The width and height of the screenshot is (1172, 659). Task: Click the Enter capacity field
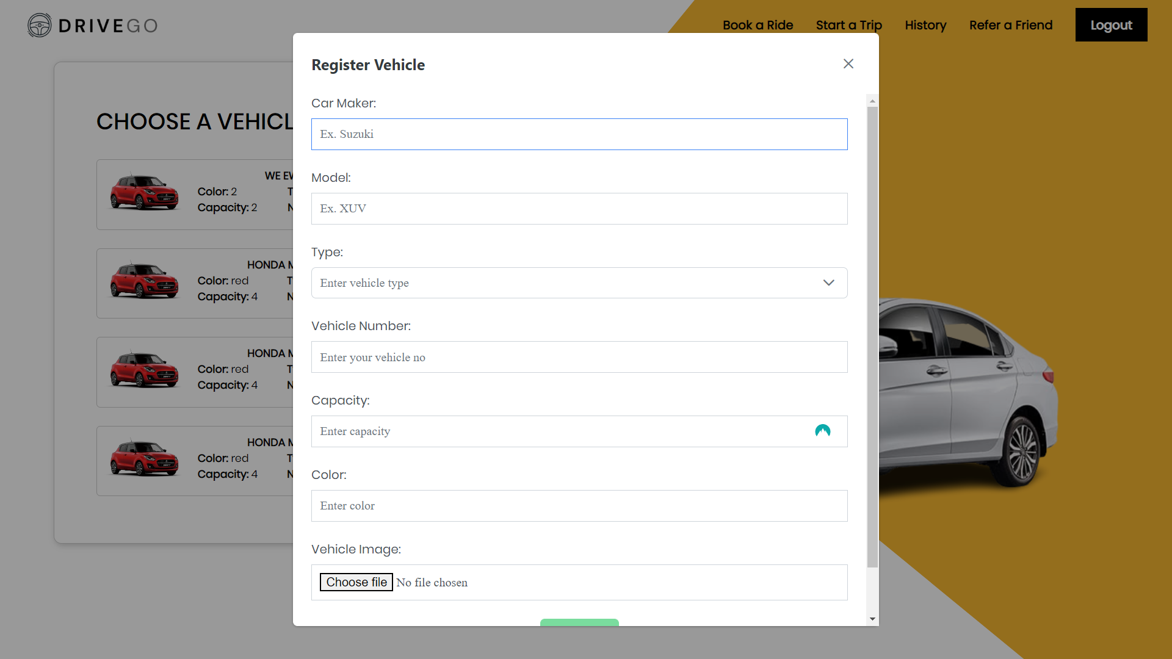(549, 431)
